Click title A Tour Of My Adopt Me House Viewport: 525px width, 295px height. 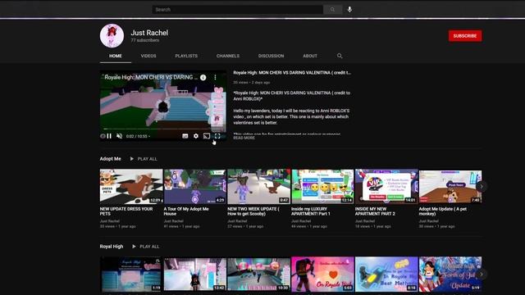coord(186,211)
